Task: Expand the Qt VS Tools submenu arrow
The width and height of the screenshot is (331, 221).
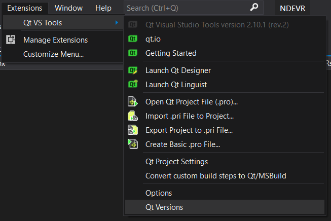Action: (117, 23)
